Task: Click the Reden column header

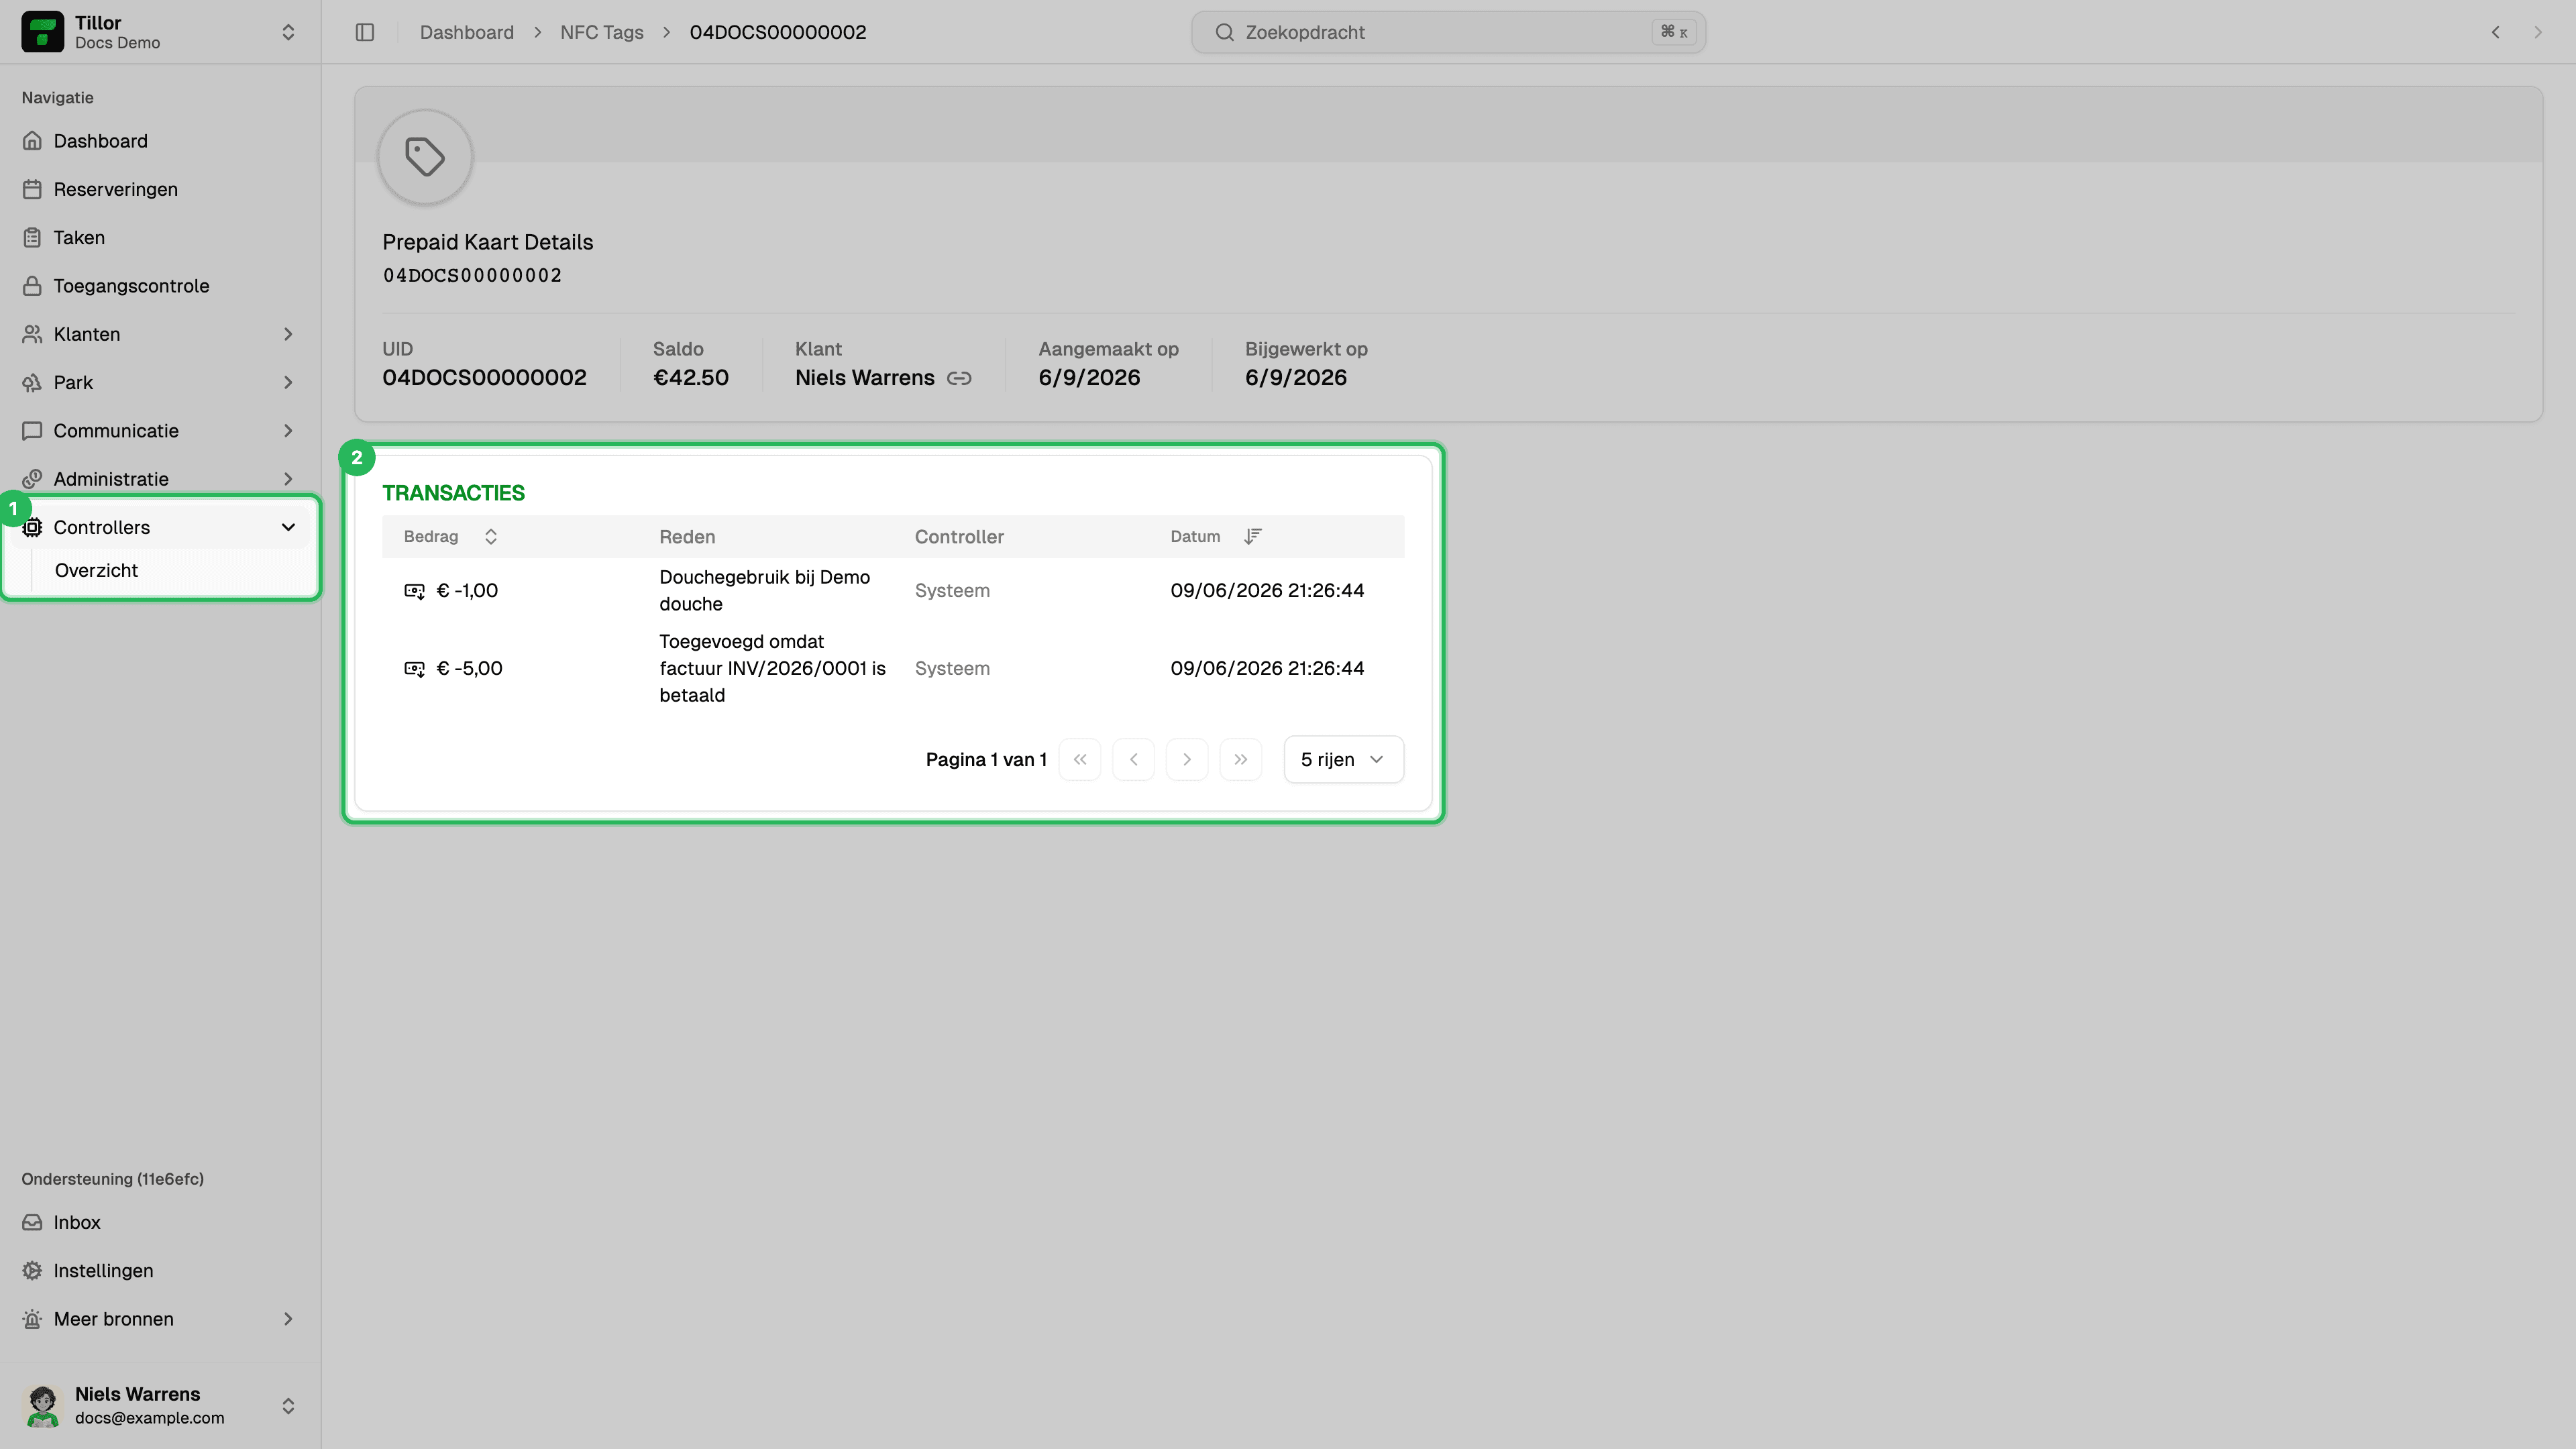Action: point(687,537)
